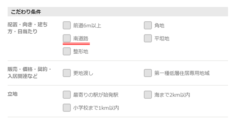Image resolution: width=236 pixels, height=121 pixels.
Task: Tick the 角地 checkbox
Action: pos(148,25)
